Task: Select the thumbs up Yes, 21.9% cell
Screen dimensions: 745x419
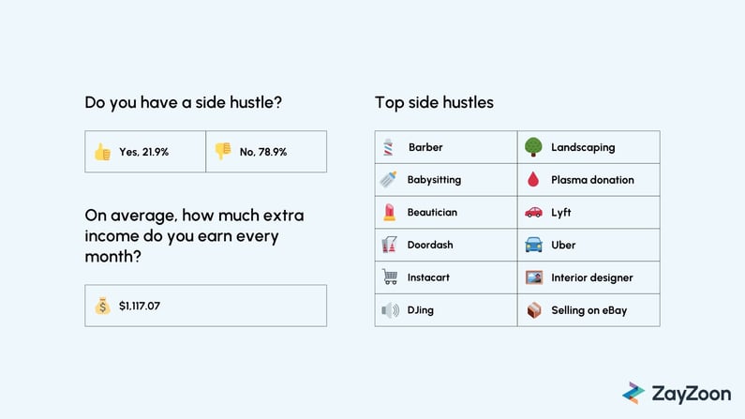Action: (x=145, y=152)
